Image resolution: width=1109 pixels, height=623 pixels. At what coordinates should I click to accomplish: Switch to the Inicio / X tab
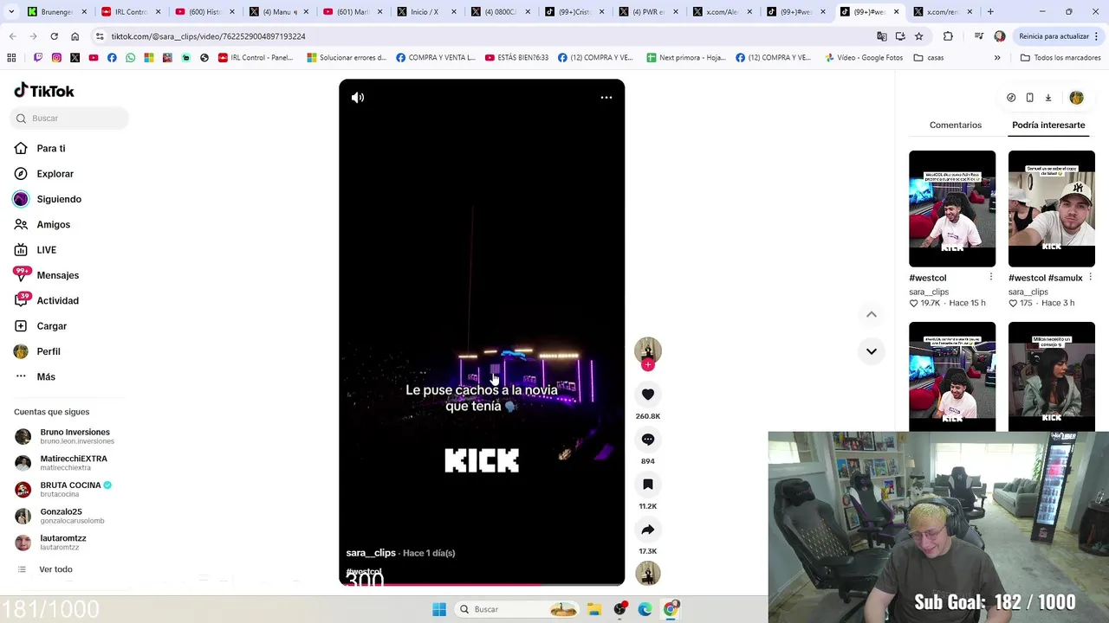coord(425,12)
